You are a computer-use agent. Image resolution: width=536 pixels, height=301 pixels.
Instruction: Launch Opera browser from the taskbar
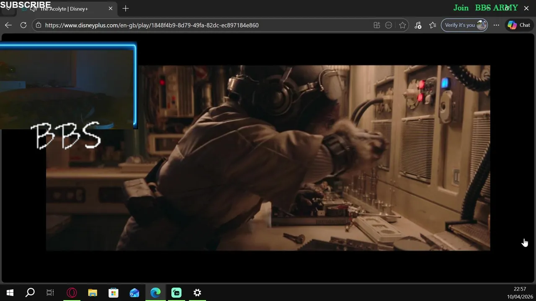pos(72,293)
